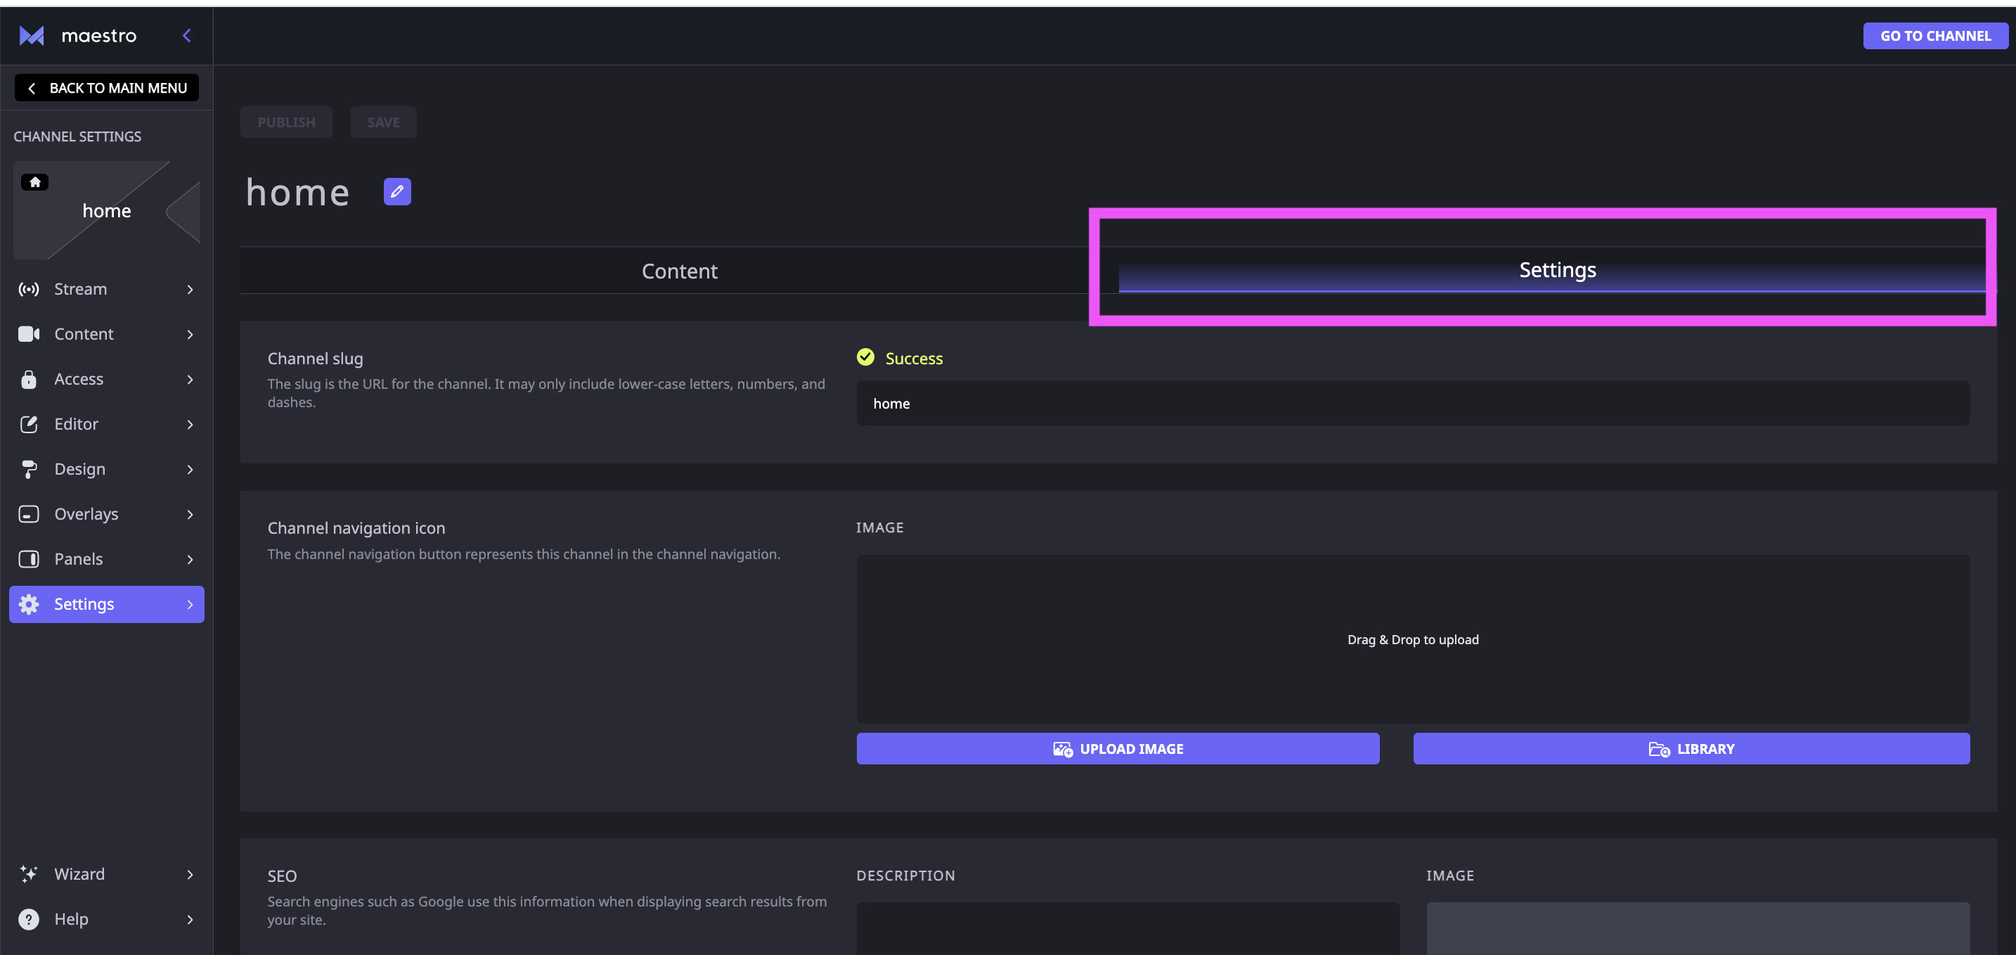Collapse sidebar with the blue chevron

[x=187, y=35]
